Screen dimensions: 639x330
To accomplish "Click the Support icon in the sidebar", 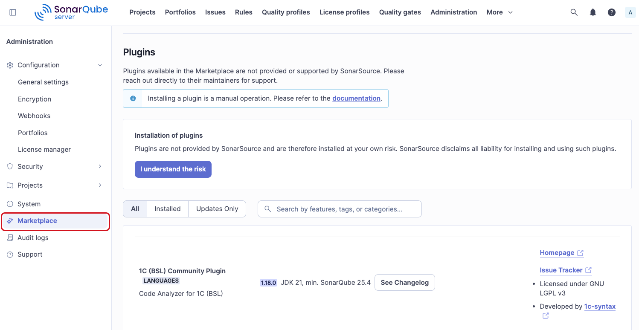I will click(9, 254).
